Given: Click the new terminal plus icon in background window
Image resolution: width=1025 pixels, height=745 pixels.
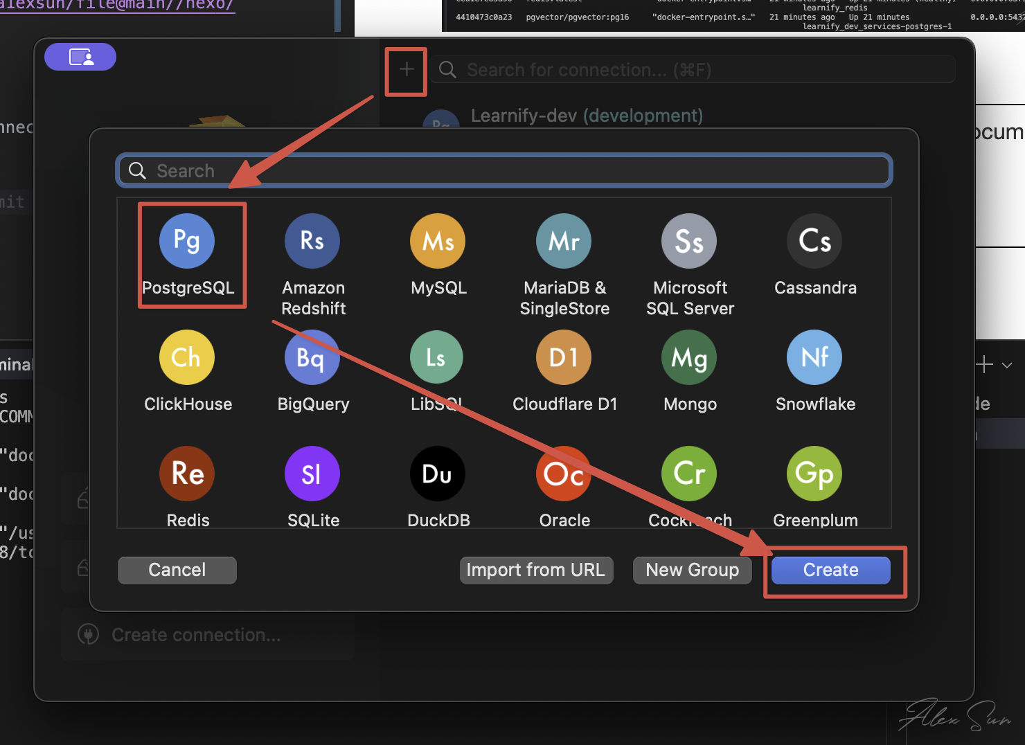Looking at the screenshot, I should tap(984, 364).
